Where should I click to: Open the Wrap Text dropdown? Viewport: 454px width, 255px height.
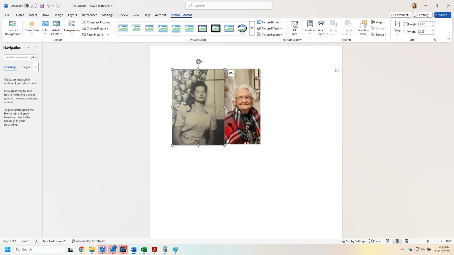pyautogui.click(x=321, y=28)
